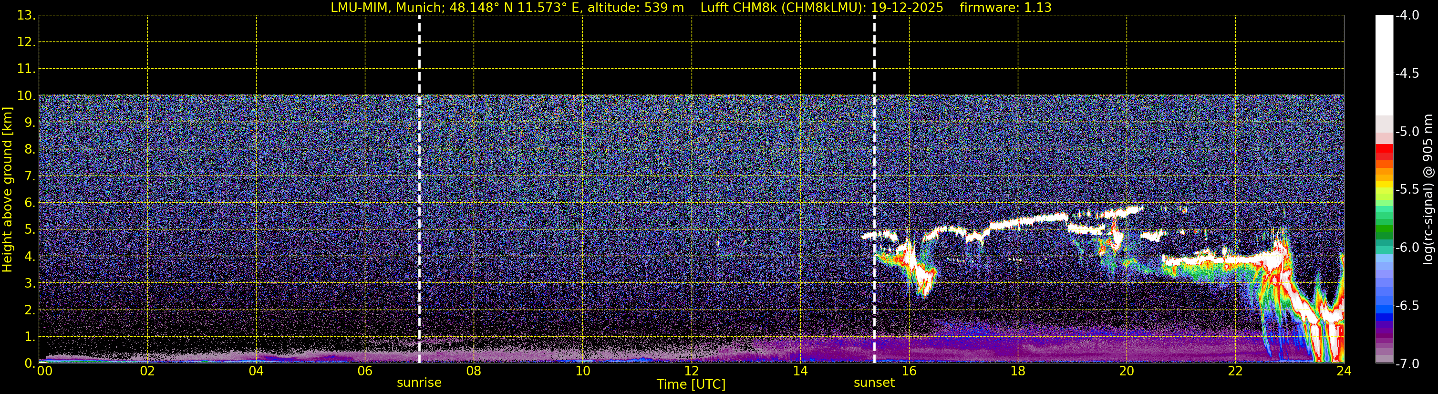1438x394 pixels.
Task: Select the instrument text 'Lufft CHM8k (CHM8kLMU): 19-12-2025'
Action: click(x=822, y=8)
